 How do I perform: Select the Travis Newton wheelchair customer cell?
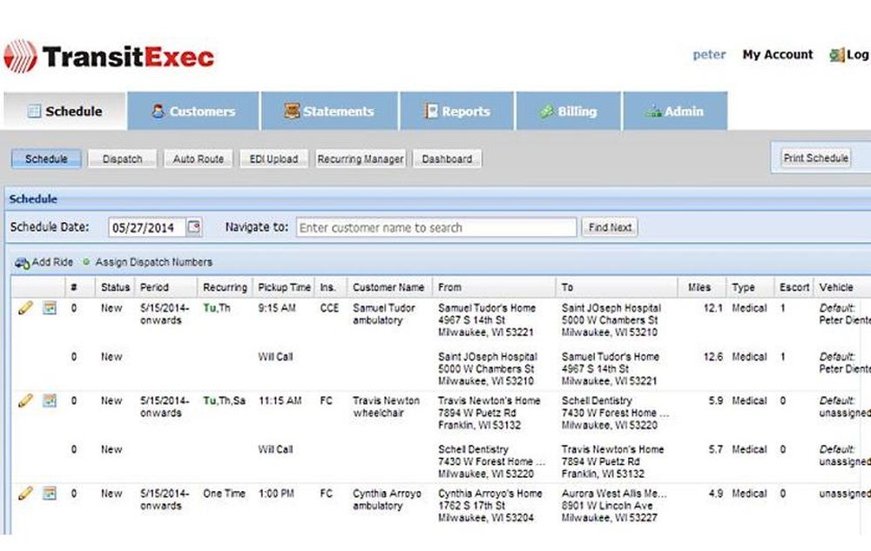pos(386,407)
